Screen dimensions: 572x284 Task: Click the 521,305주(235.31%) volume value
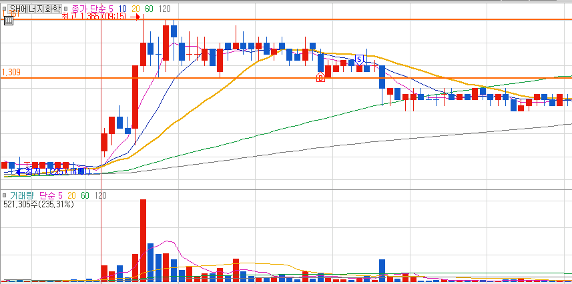point(39,205)
